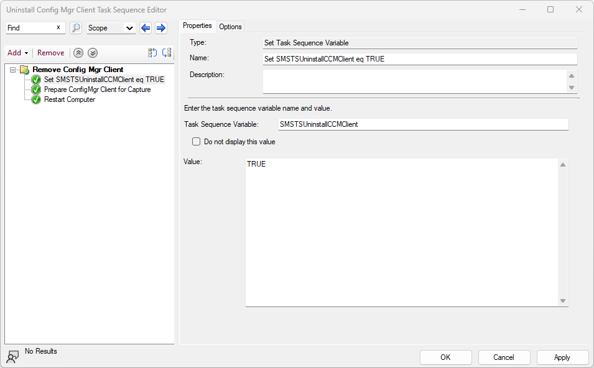Go to next search result arrow
The height and width of the screenshot is (368, 594).
[x=161, y=27]
